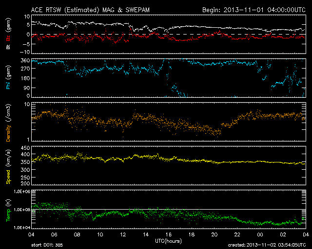Click the '450' speed tick label
This screenshot has width=312, height=249.
25,148
